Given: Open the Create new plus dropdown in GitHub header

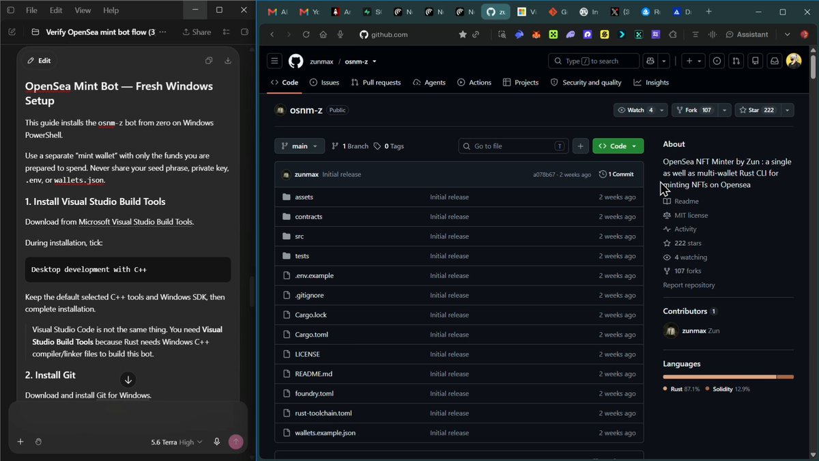Looking at the screenshot, I should pos(693,61).
